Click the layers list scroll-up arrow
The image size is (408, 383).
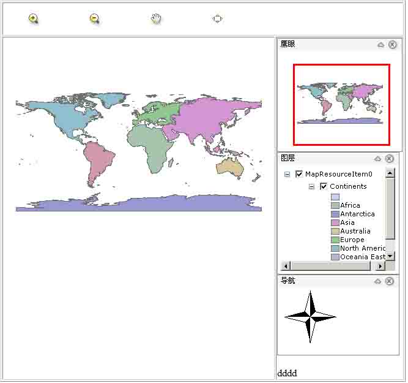point(390,173)
